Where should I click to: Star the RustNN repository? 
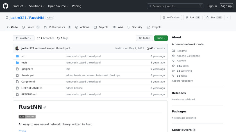tap(214, 18)
